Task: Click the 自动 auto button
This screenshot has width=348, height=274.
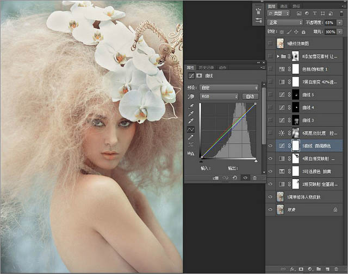Action: (250, 96)
